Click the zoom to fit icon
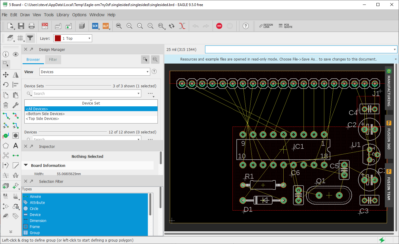 tap(119, 26)
